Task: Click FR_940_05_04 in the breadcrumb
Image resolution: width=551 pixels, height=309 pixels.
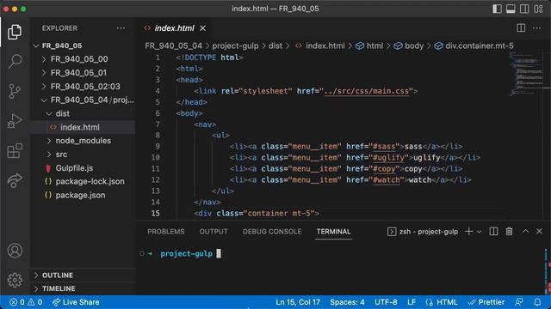Action: (x=173, y=45)
